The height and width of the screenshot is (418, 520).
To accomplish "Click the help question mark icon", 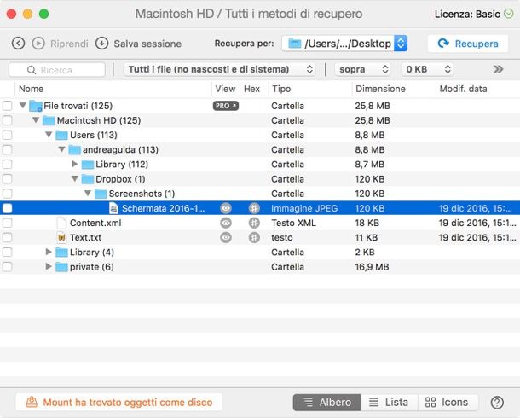I will click(497, 402).
